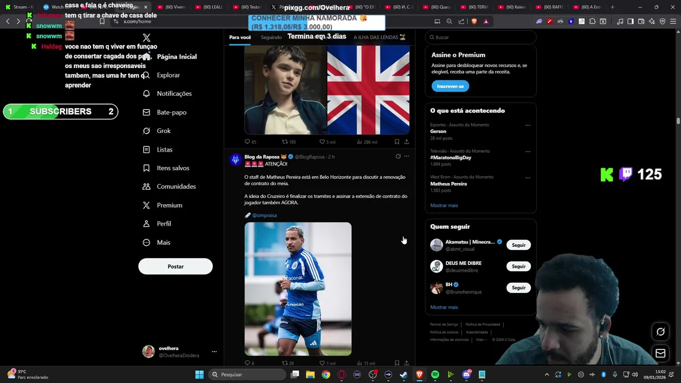The height and width of the screenshot is (383, 681).
Task: Open Comunidades page
Action: click(169, 187)
